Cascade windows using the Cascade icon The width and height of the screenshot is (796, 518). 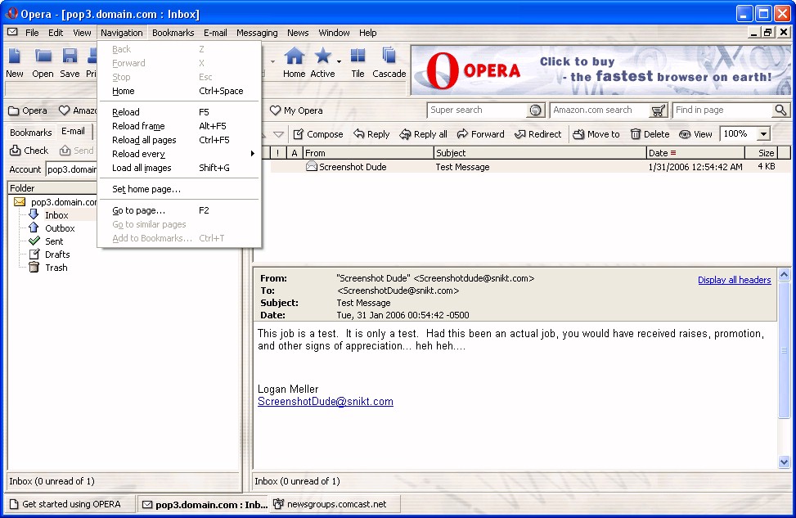[389, 62]
